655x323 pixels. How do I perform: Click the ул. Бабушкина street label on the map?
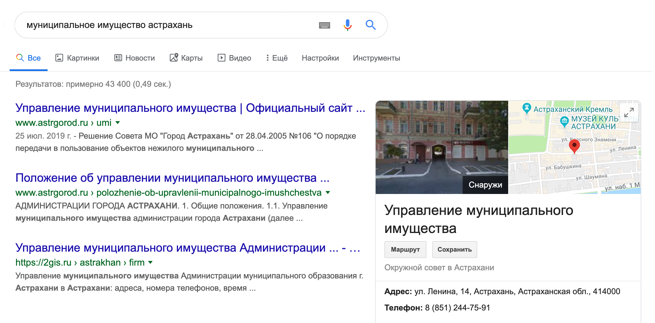point(563,167)
